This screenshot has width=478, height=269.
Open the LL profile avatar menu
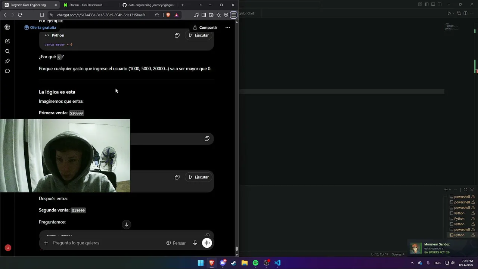[x=8, y=248]
